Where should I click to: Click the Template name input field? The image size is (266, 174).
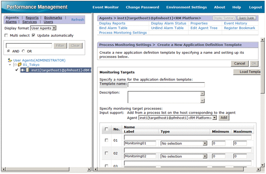point(166,84)
